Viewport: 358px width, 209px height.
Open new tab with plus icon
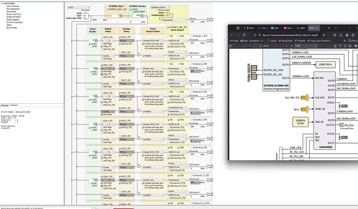[x=329, y=28]
